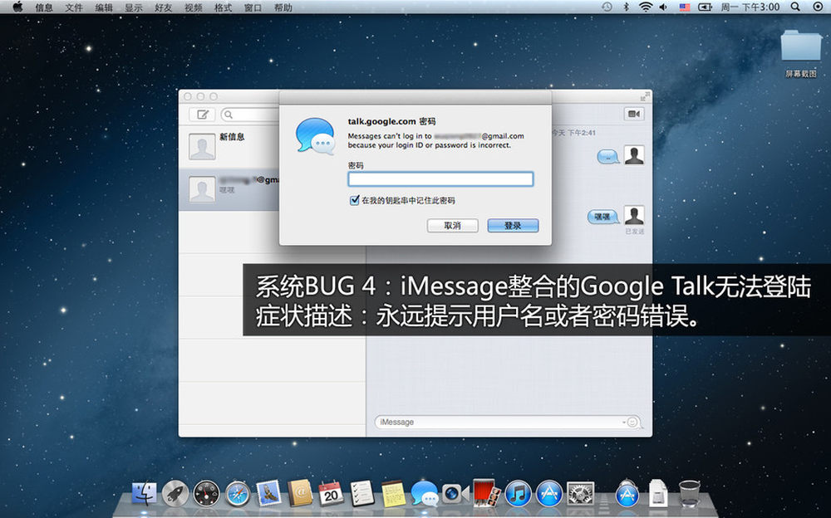
Task: Open the 好友 menu
Action: (x=163, y=7)
